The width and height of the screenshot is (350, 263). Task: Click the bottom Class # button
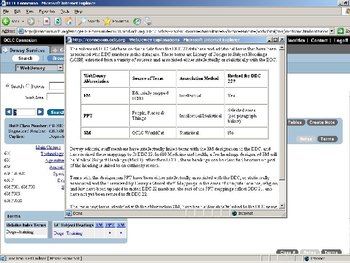(x=288, y=252)
